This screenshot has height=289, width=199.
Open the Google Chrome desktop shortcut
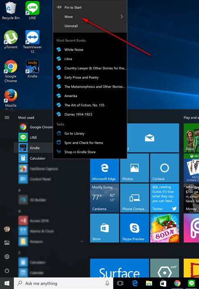[10, 71]
